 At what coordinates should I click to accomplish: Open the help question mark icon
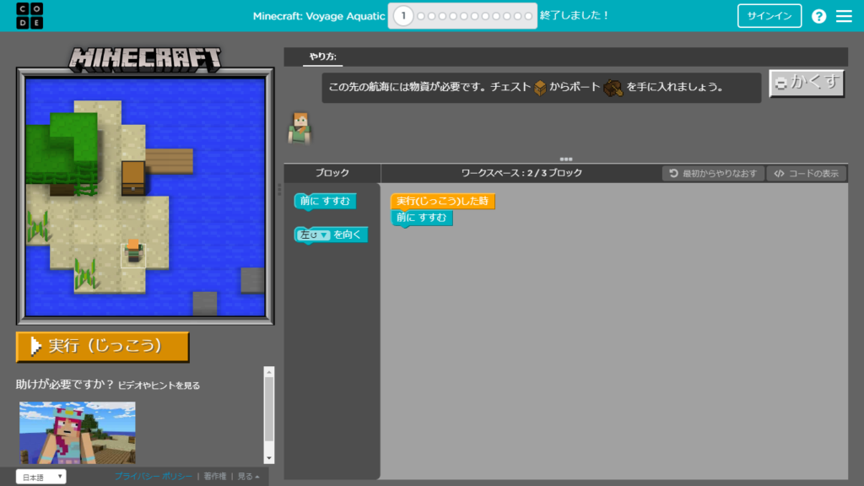click(x=818, y=16)
